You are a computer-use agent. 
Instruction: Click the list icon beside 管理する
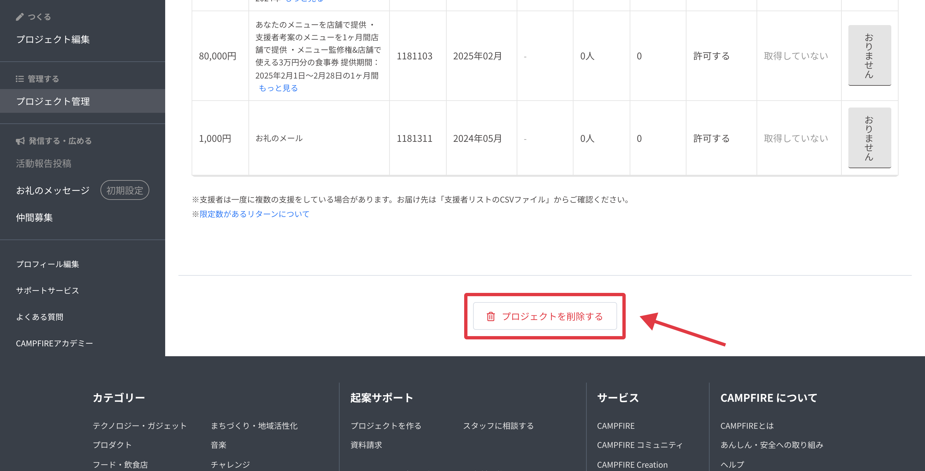click(20, 79)
